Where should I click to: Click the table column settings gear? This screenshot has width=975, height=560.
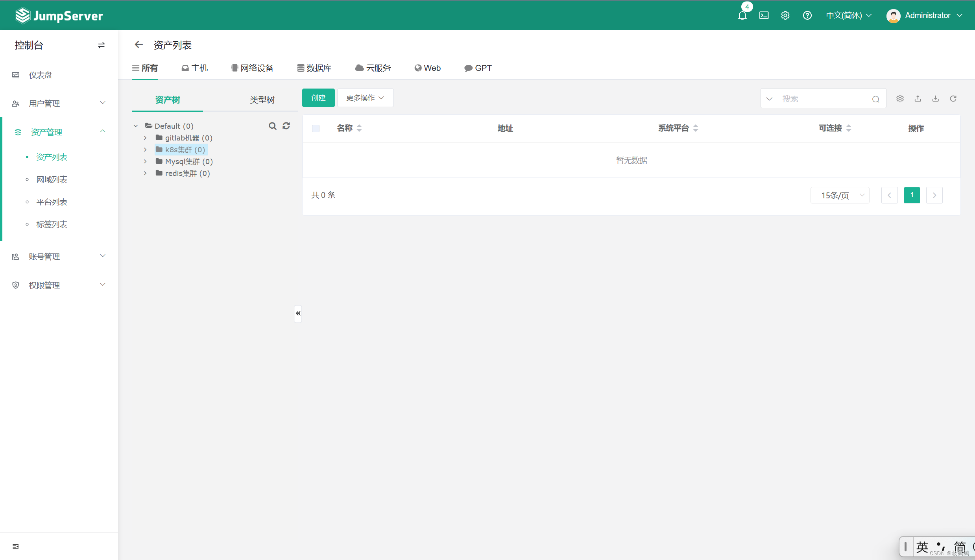(x=900, y=98)
